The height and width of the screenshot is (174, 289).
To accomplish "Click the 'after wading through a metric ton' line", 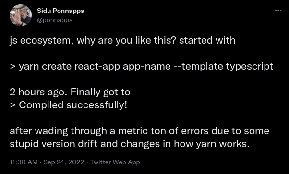I will coord(88,131).
